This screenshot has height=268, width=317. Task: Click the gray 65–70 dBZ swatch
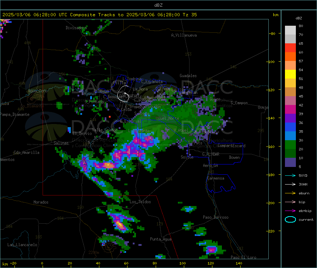(290, 39)
